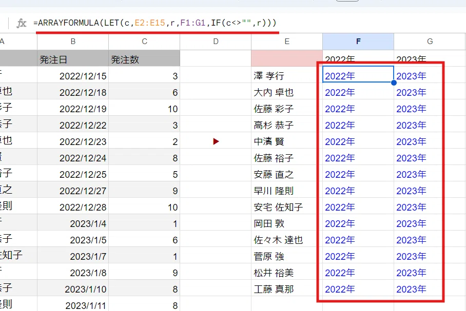
Task: Select 2023年 cell in 工藤 真那 row
Action: tap(430, 288)
